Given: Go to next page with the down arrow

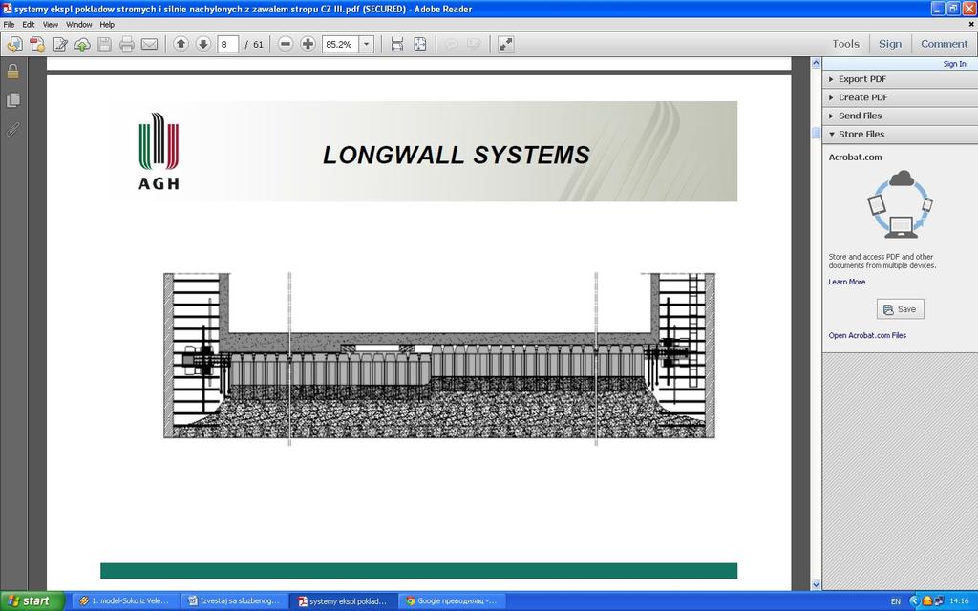Looking at the screenshot, I should [x=202, y=44].
